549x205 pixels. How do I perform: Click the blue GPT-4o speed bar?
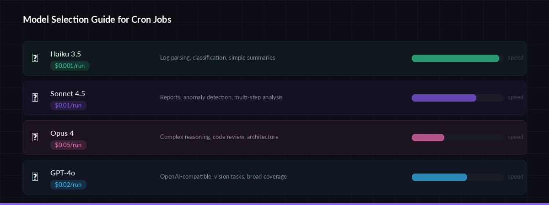tap(439, 177)
